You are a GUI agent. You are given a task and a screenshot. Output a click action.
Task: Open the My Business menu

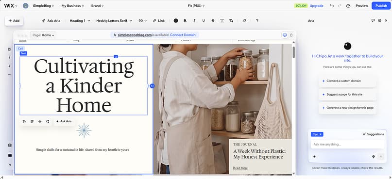coord(72,6)
